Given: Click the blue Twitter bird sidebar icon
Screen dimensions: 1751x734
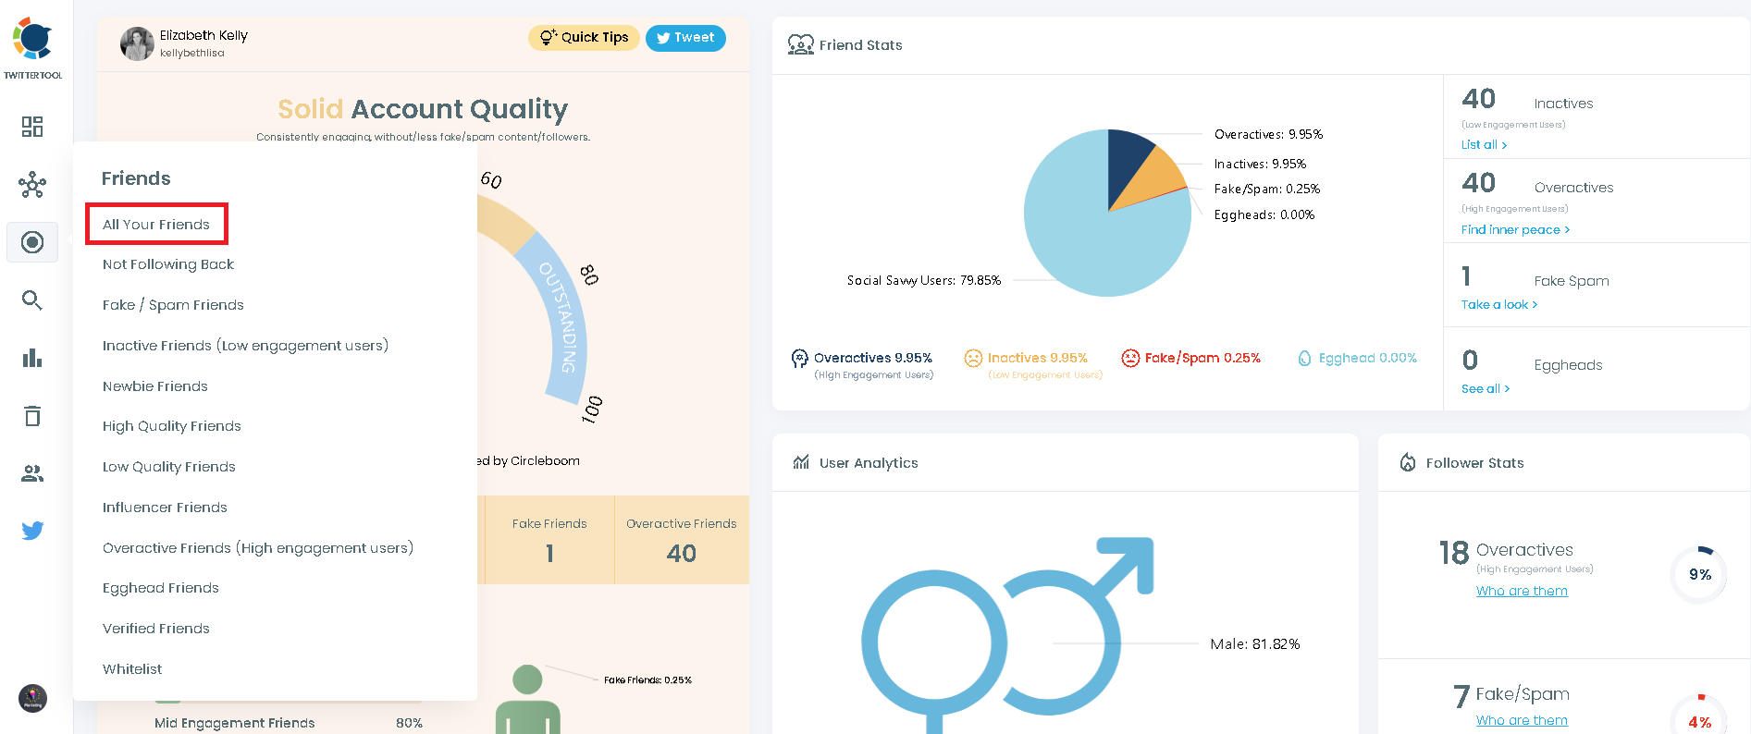Looking at the screenshot, I should click(32, 531).
